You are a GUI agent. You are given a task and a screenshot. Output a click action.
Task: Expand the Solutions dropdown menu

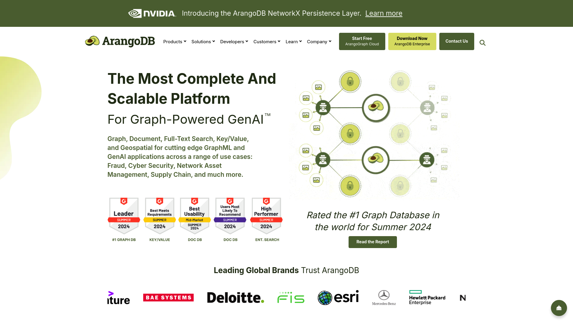pos(203,41)
